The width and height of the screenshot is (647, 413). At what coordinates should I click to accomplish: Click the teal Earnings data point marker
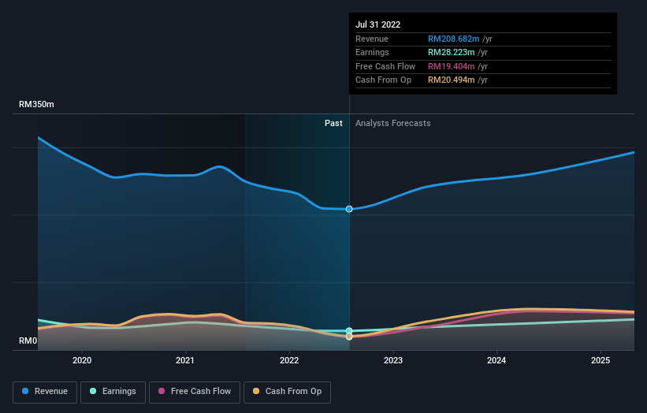tap(349, 330)
